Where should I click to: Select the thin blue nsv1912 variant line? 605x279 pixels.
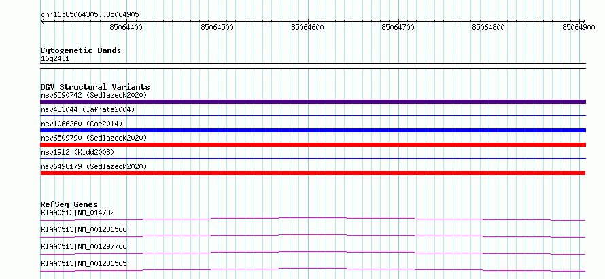(313, 158)
